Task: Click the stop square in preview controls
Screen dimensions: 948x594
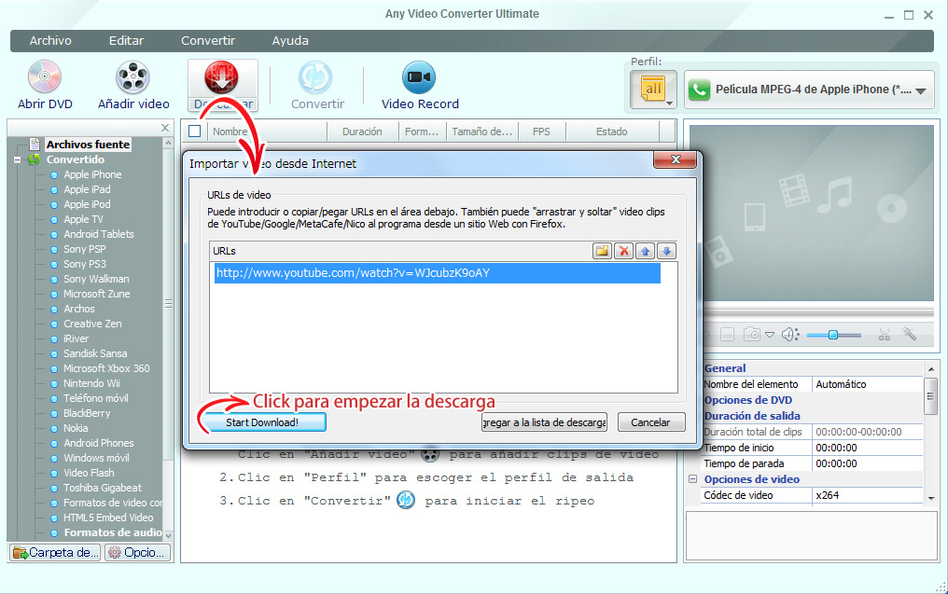Action: (727, 334)
